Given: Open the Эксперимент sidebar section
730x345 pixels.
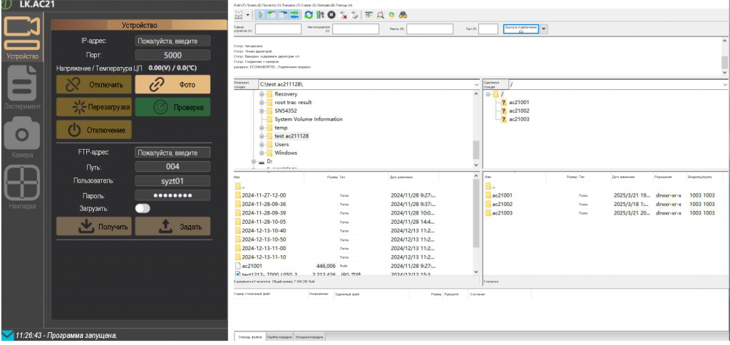Looking at the screenshot, I should (22, 88).
